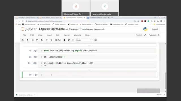
Task: Open the File menu
Action: (24, 35)
